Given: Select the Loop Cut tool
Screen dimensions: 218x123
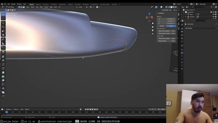Looking at the screenshot, I should [x=3, y=65].
